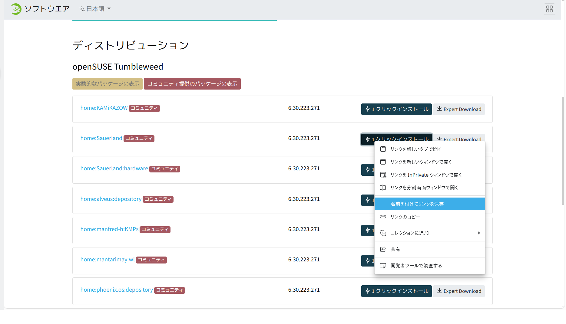Screen dimensions: 566x324
Task: Click version 6.30.223.271 in home:KAMiKAZOW row
Action: click(x=304, y=108)
